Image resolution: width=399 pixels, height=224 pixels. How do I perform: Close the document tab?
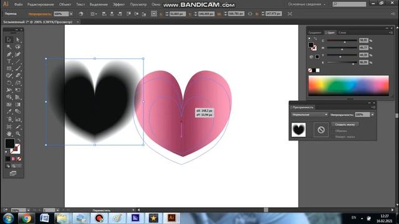point(77,22)
